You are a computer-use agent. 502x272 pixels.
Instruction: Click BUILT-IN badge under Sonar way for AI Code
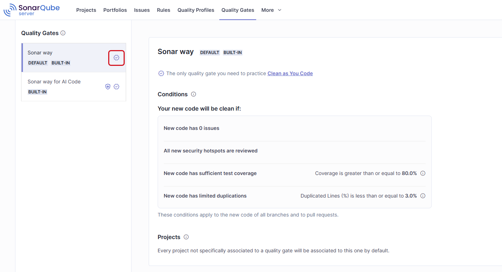pyautogui.click(x=37, y=92)
